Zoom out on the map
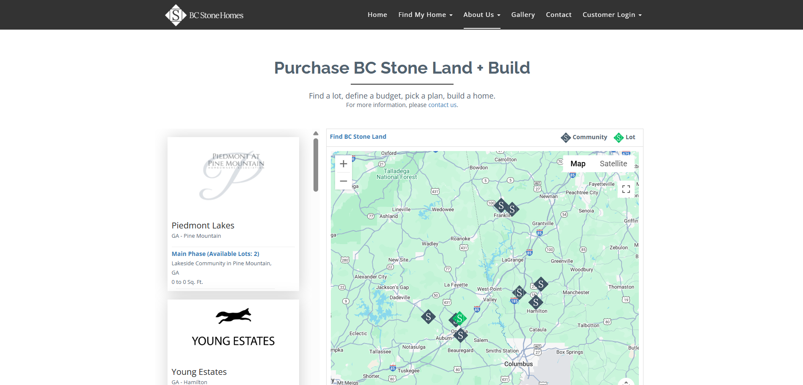The image size is (803, 385). click(344, 181)
